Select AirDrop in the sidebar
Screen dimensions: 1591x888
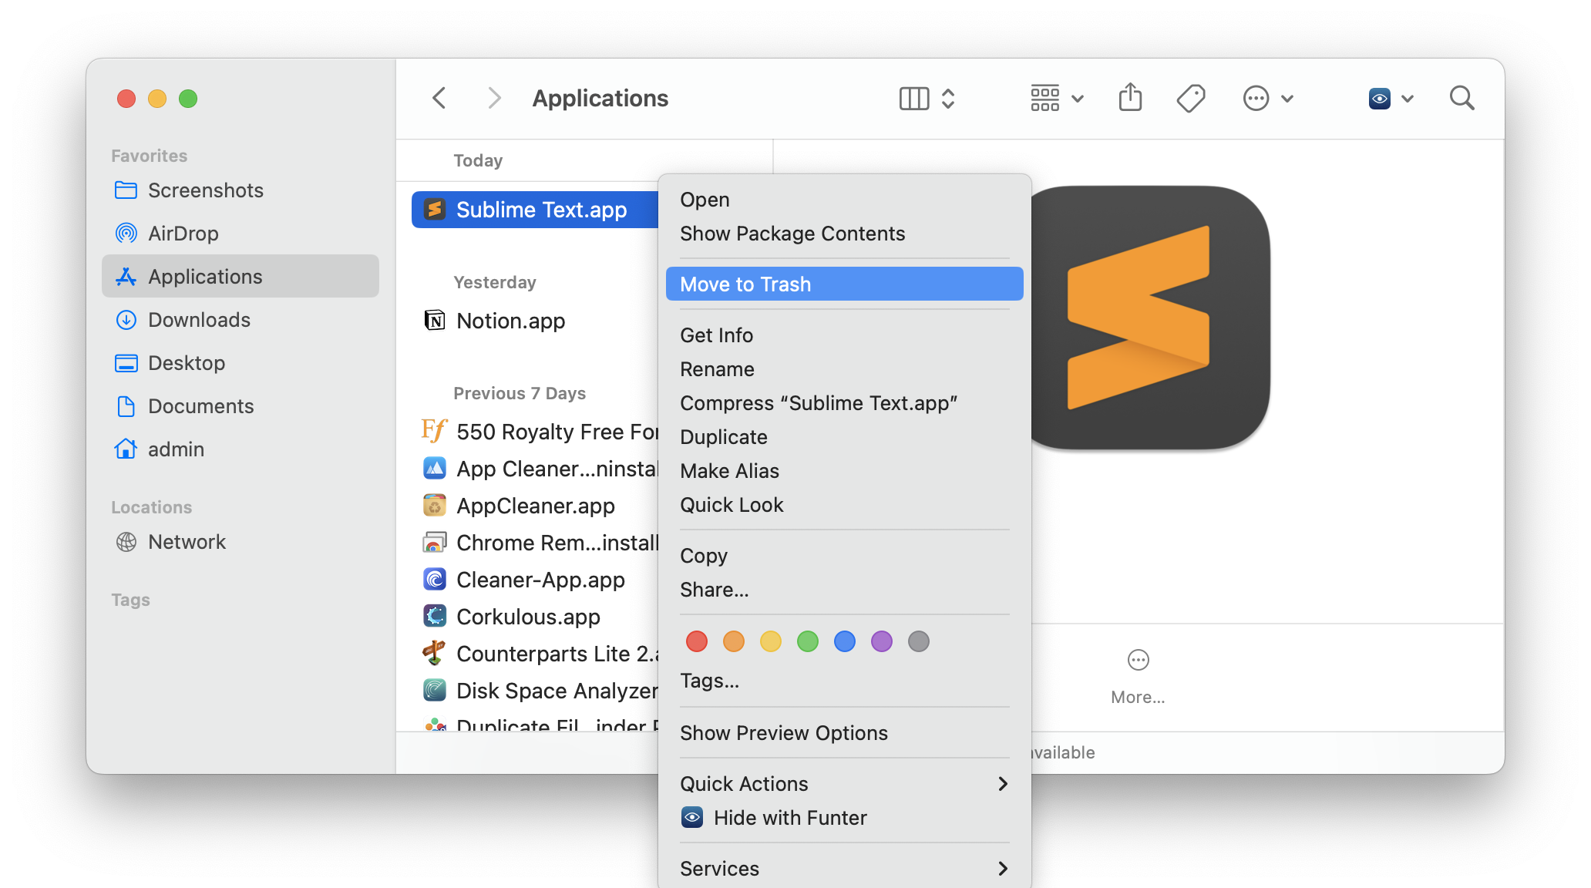240,234
